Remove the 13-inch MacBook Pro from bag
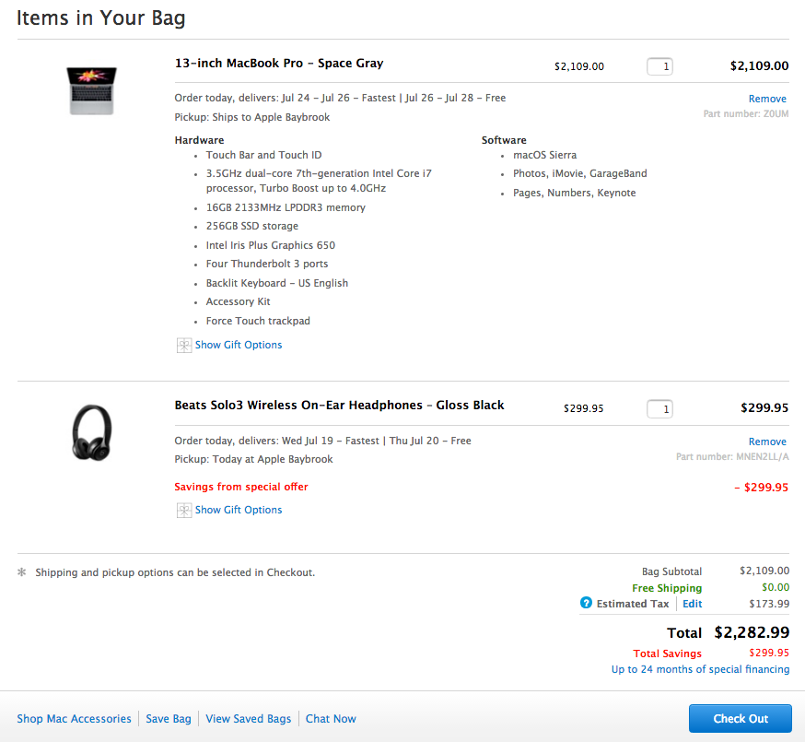The image size is (805, 742). [767, 99]
